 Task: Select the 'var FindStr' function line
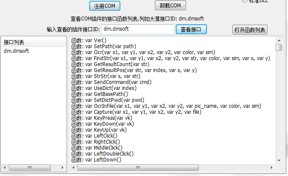[x=171, y=58]
